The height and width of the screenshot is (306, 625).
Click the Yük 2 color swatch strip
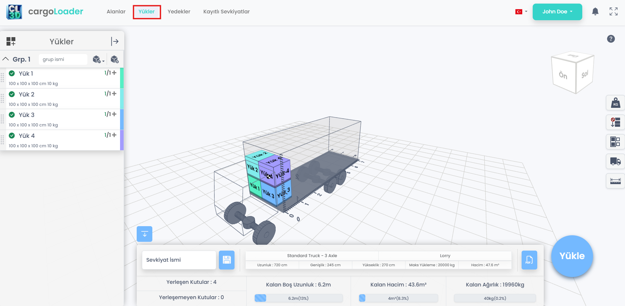(x=122, y=99)
